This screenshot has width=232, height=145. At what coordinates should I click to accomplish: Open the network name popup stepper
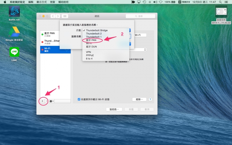pyautogui.click(x=145, y=50)
